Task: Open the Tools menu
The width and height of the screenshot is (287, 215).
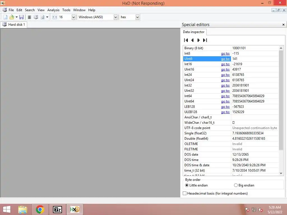Action: (66, 10)
